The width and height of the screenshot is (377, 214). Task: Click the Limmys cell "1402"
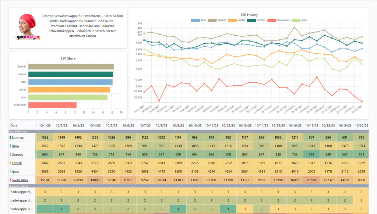pos(78,138)
